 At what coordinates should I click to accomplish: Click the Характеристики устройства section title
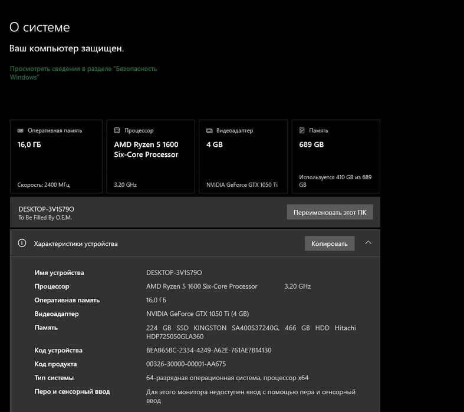(75, 244)
